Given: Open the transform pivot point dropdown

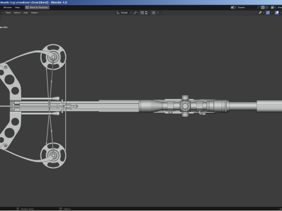Looking at the screenshot, I should (136, 13).
